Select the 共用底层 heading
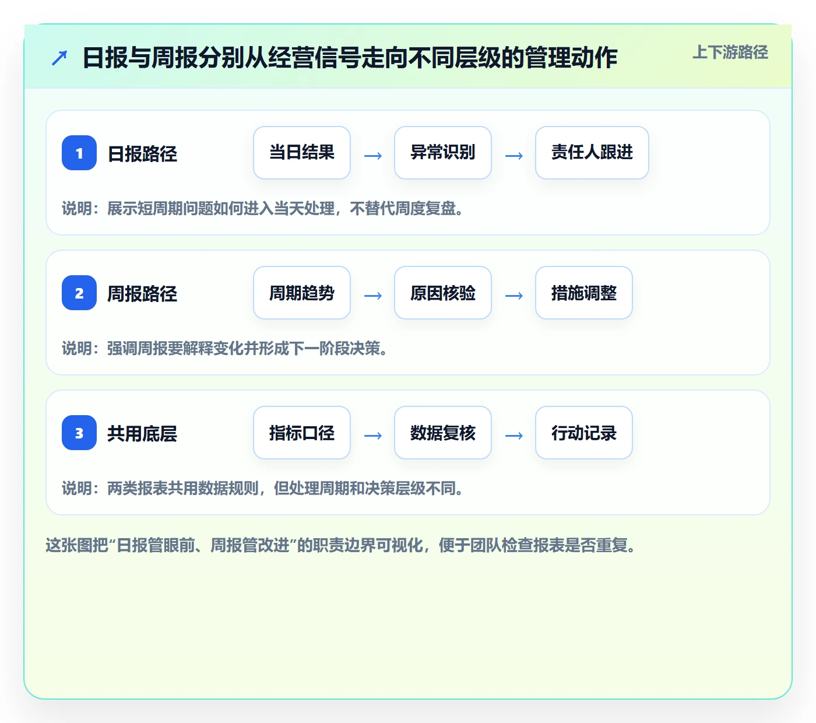Screen dimensions: 816x723 coord(142,433)
